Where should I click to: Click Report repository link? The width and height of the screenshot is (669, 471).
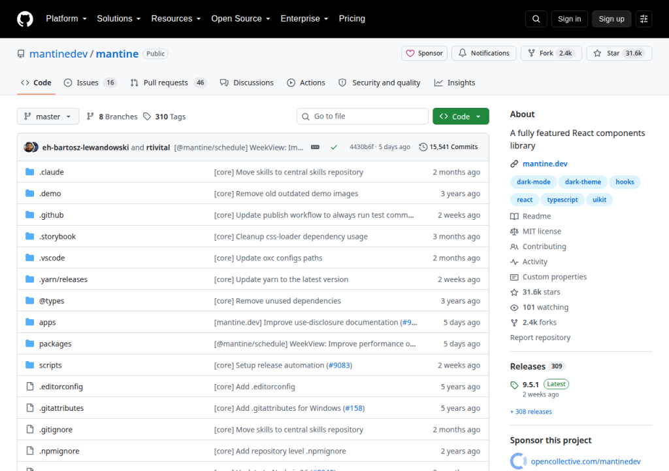pos(540,338)
